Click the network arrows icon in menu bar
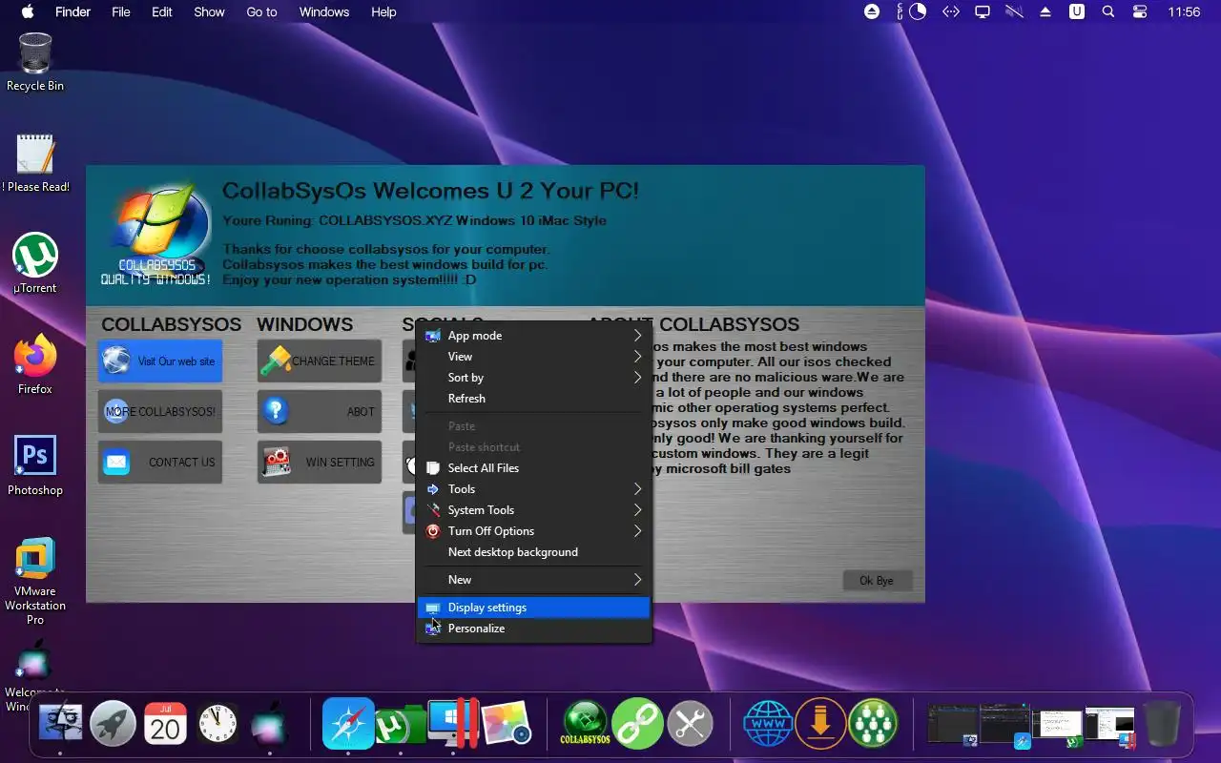The height and width of the screenshot is (763, 1221). pyautogui.click(x=950, y=11)
